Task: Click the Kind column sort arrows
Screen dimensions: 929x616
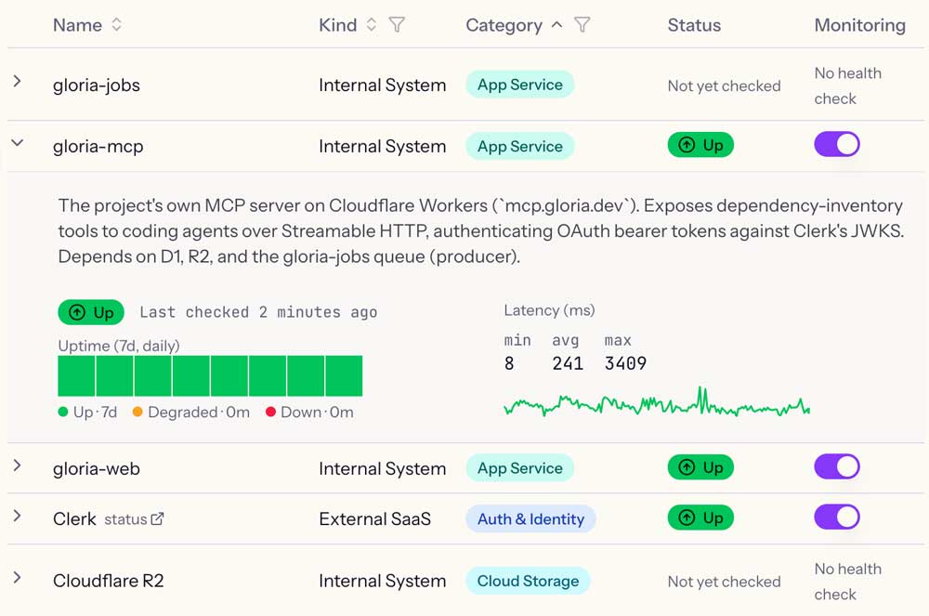Action: click(x=371, y=25)
